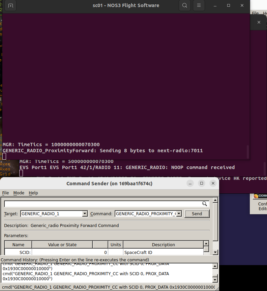This screenshot has width=267, height=291.
Task: Click the Command Sender vertical scrollbar thumb
Action: coord(215,222)
